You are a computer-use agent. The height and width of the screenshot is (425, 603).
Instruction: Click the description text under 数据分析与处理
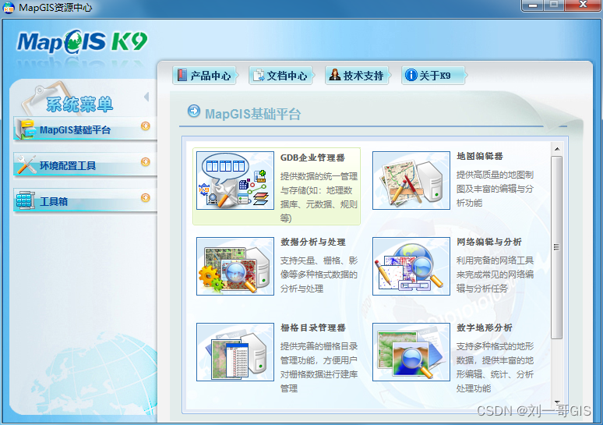(319, 274)
